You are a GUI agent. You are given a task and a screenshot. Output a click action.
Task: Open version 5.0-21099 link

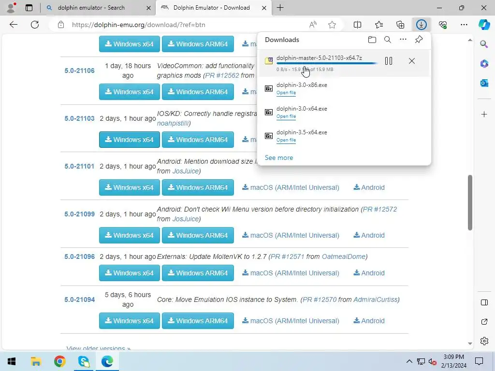pyautogui.click(x=80, y=214)
